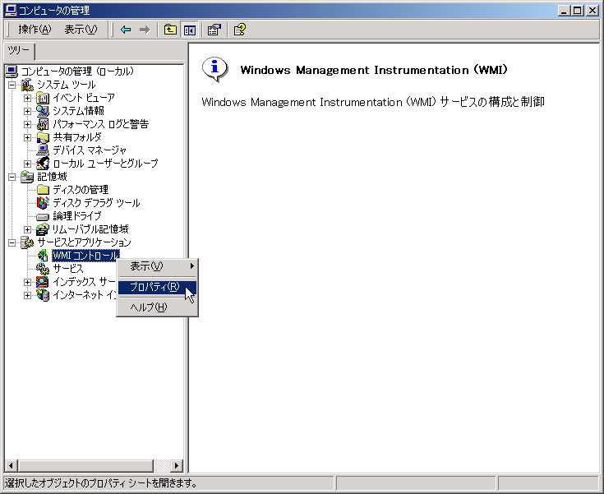Select パフォーマンス ログと警告 label
Viewport: 604px width, 494px height.
click(100, 124)
